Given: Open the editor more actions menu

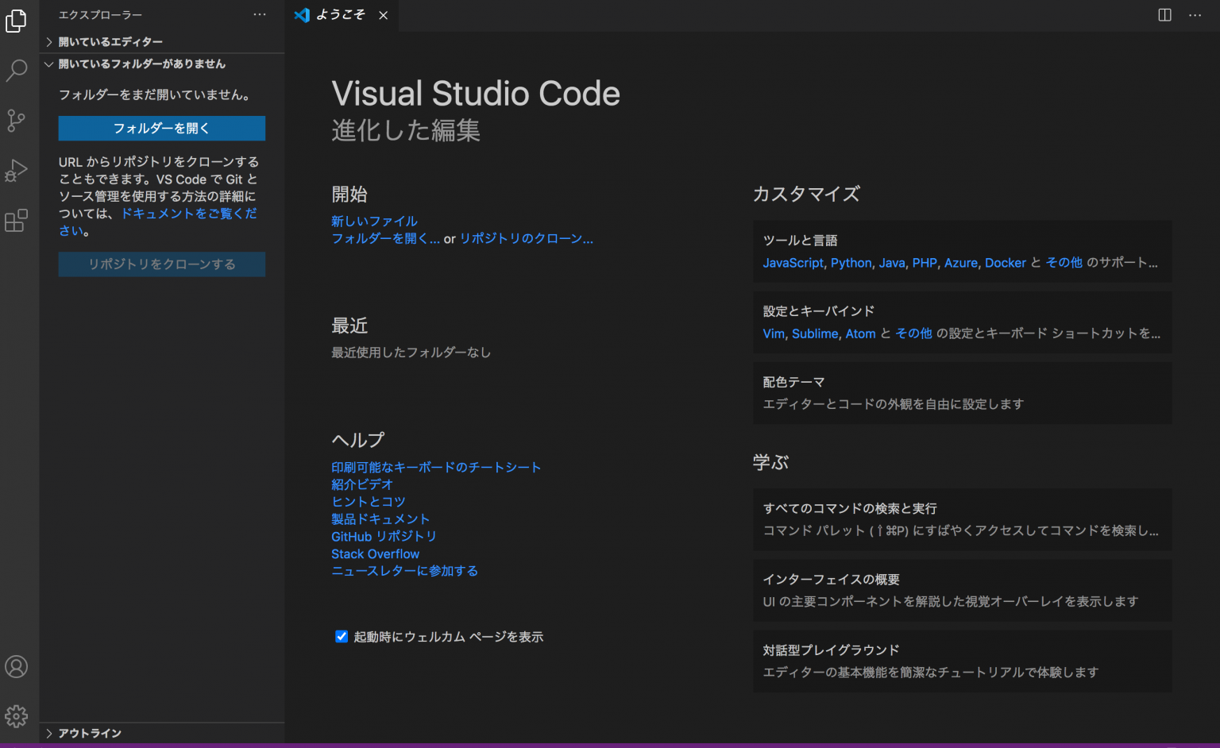Looking at the screenshot, I should 1195,14.
